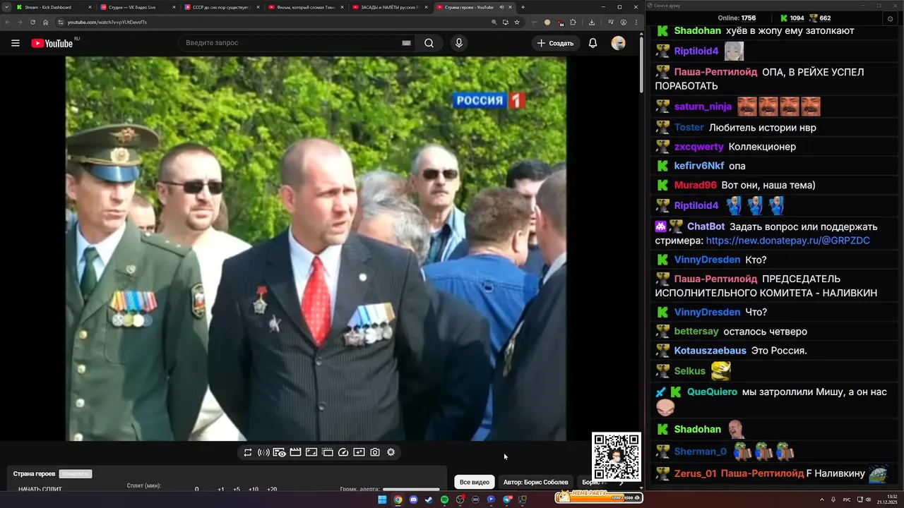Click the dashed theater mode icon under the video
Screen dimensions: 904x508
coord(327,452)
